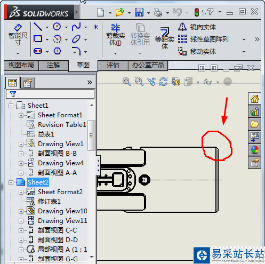This screenshot has height=264, width=265.
Task: Switch to the 注解 tab
Action: point(53,65)
